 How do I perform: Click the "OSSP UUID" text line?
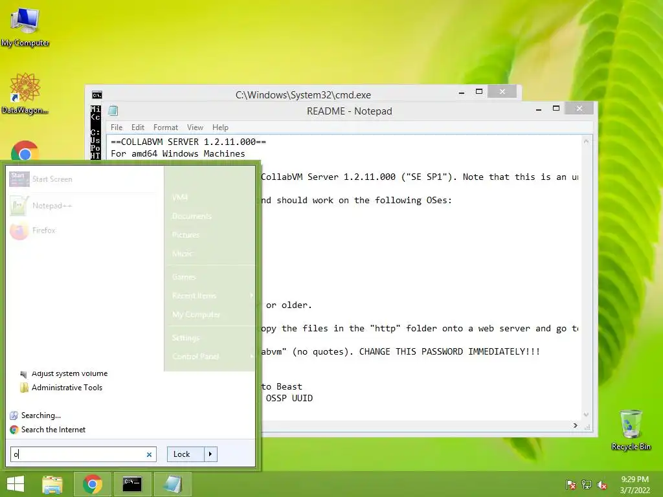pos(289,398)
